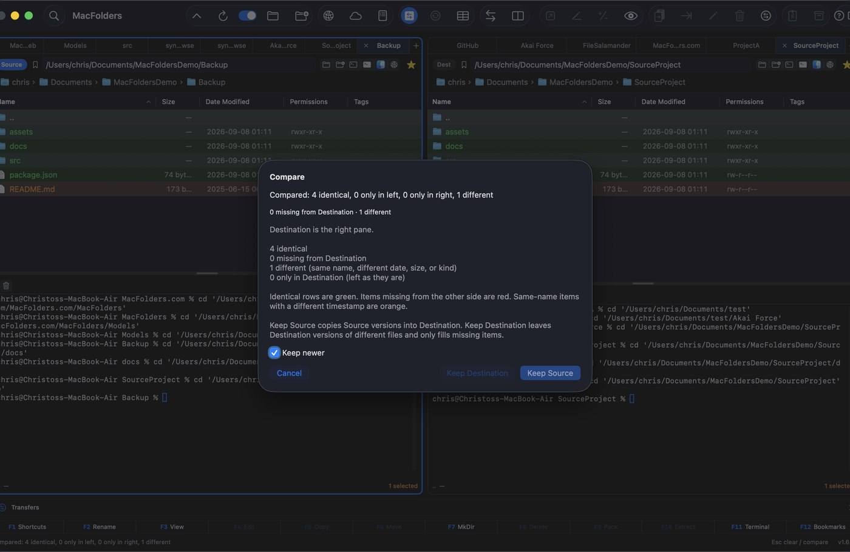850x552 pixels.
Task: Click the globe icon in SourceProject path bar
Action: point(830,64)
